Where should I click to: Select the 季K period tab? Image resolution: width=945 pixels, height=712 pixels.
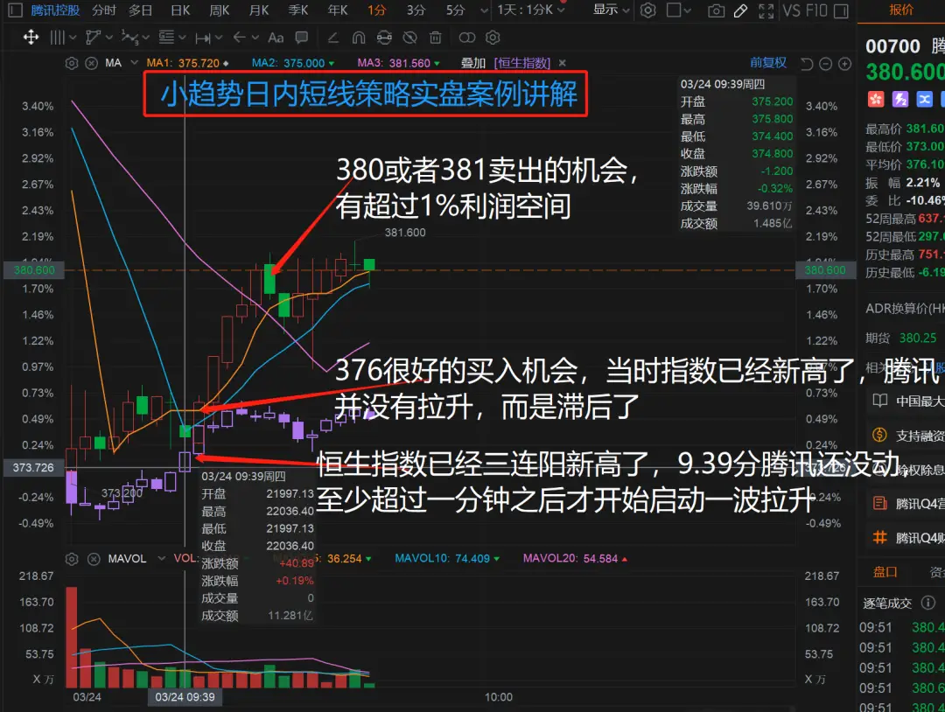(x=298, y=10)
